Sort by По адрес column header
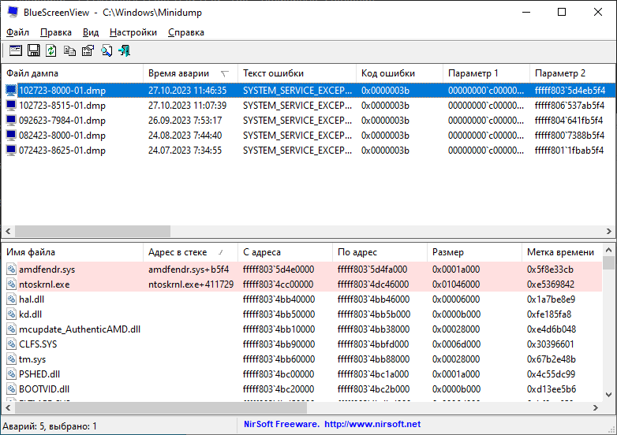617x435 pixels. coord(380,252)
